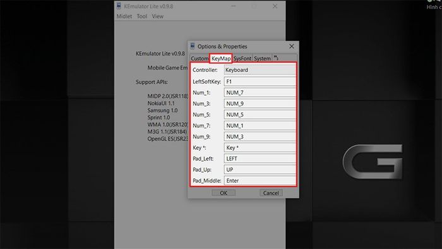This screenshot has height=249, width=442.
Task: Confirm settings with the OK button
Action: click(224, 193)
